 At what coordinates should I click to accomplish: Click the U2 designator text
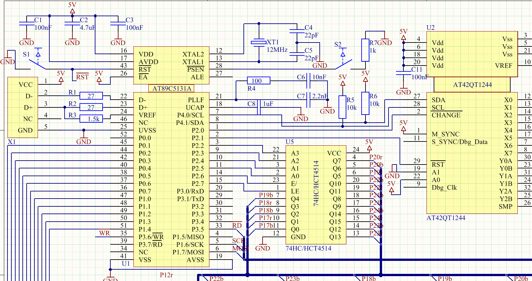pos(430,28)
